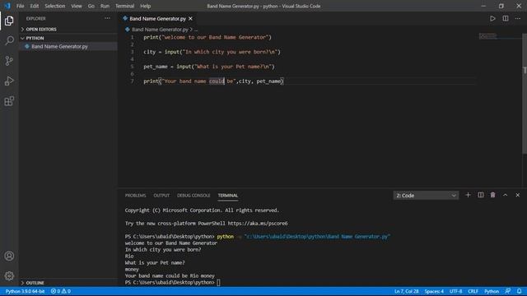Click the EXPLORER panel title

tap(36, 18)
